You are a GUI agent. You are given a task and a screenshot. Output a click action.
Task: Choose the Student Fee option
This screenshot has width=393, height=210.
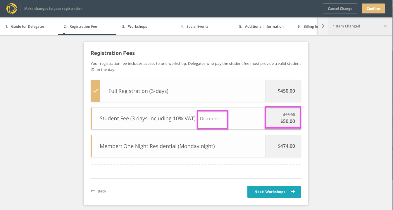[196, 118]
